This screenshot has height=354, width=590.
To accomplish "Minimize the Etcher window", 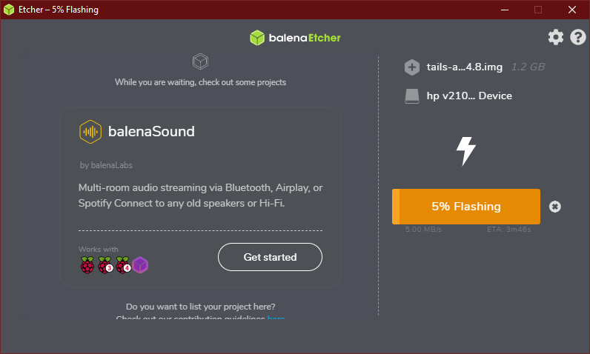I will coord(504,10).
